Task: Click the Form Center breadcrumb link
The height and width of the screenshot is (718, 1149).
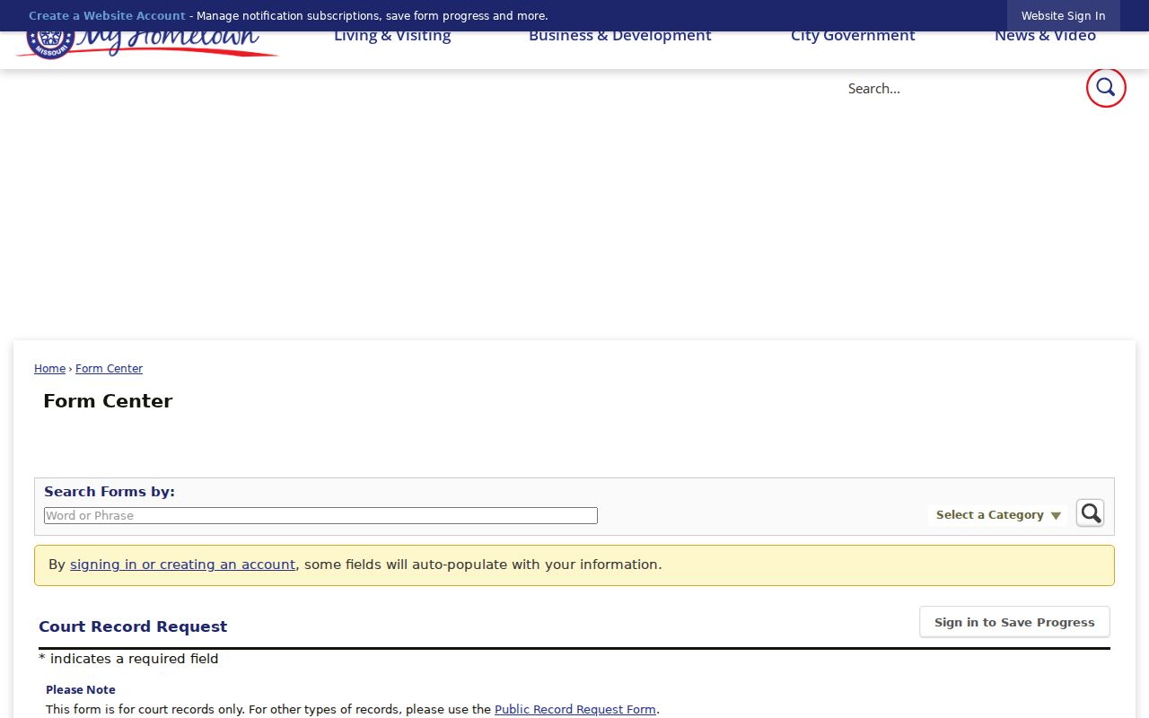Action: (x=109, y=369)
